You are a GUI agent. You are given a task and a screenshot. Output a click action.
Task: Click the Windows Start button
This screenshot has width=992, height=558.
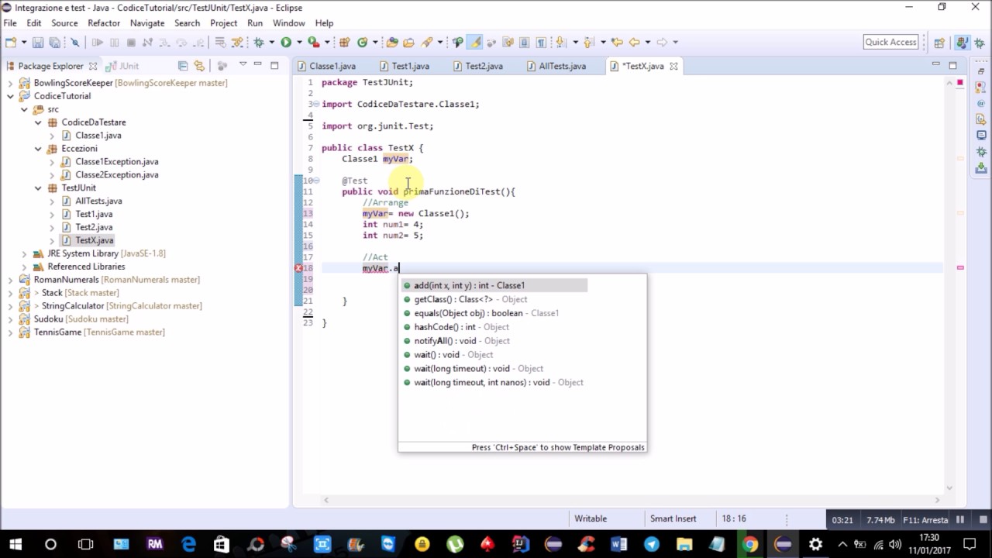(15, 544)
